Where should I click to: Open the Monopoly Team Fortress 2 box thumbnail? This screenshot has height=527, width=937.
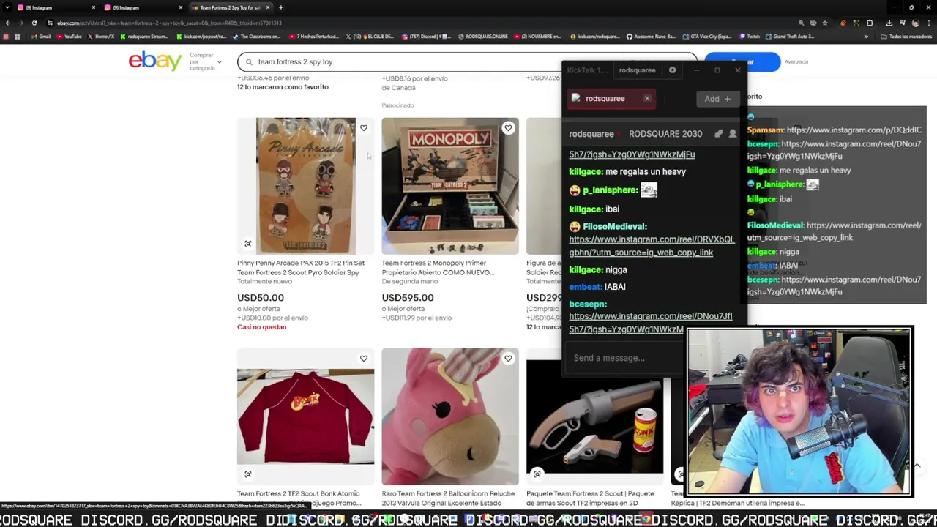450,186
